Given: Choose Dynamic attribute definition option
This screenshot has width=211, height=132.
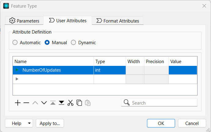Looking at the screenshot, I should [73, 43].
